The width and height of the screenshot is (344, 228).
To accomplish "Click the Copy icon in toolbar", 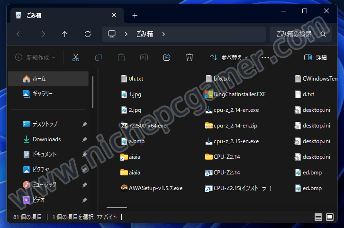I will (99, 57).
